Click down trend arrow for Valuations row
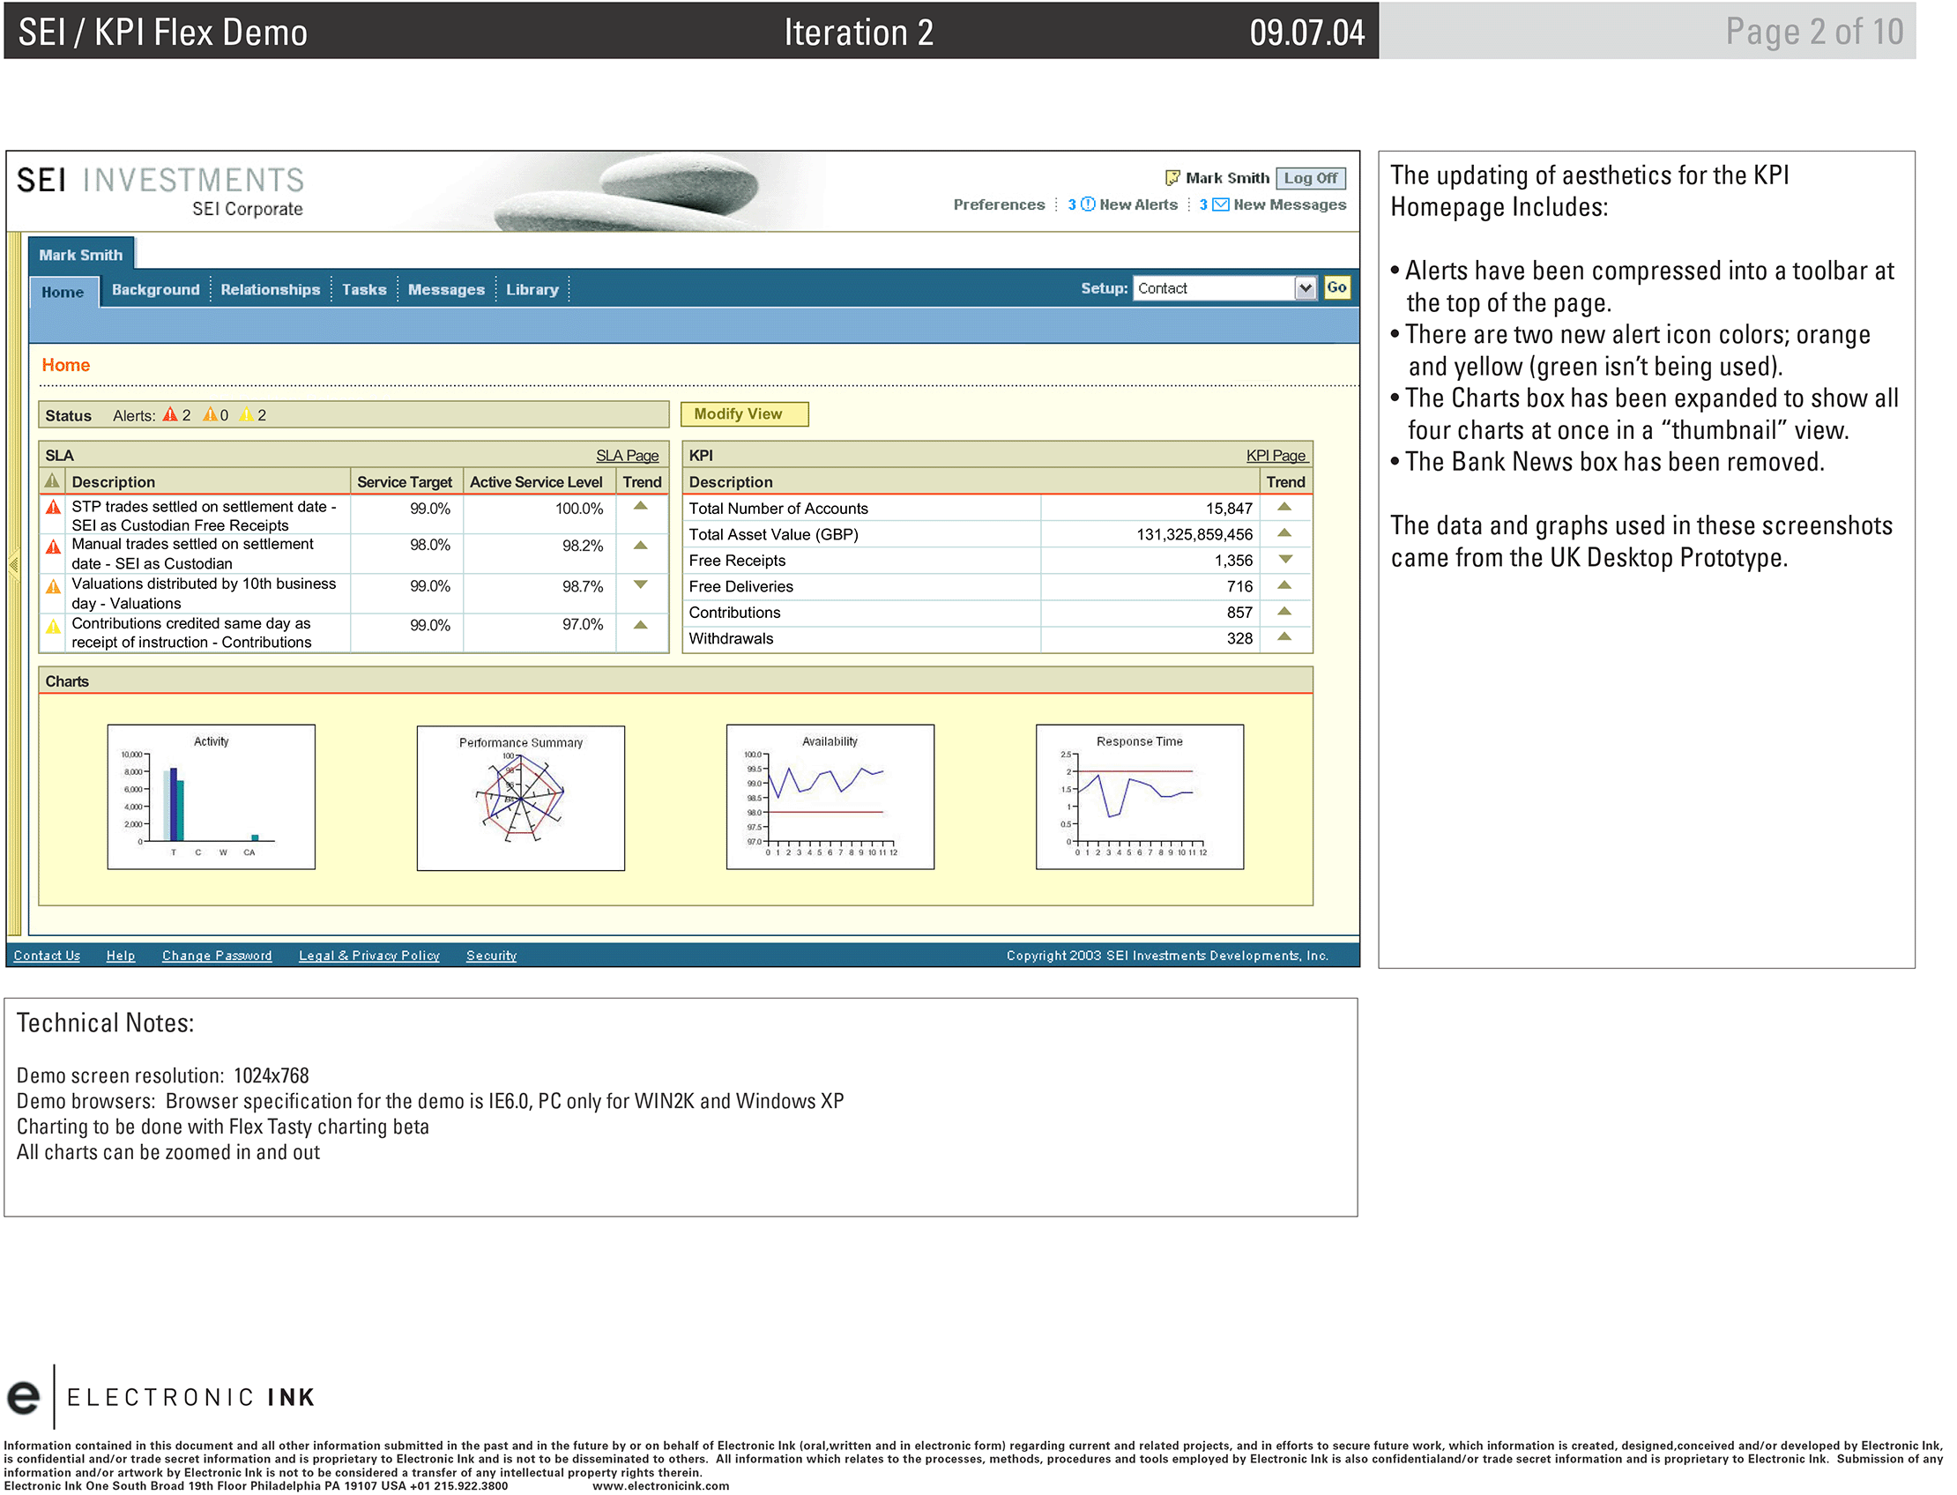This screenshot has height=1495, width=1957. (640, 584)
